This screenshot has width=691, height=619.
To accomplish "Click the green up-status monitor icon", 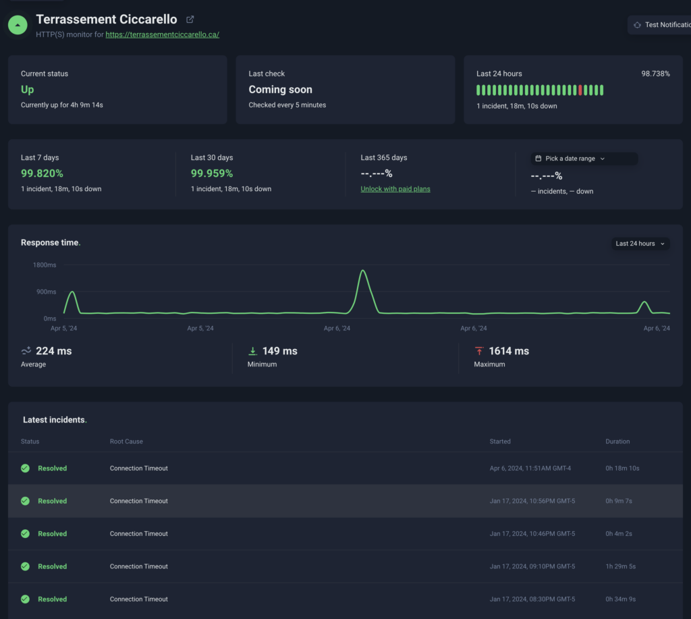I will pyautogui.click(x=18, y=25).
